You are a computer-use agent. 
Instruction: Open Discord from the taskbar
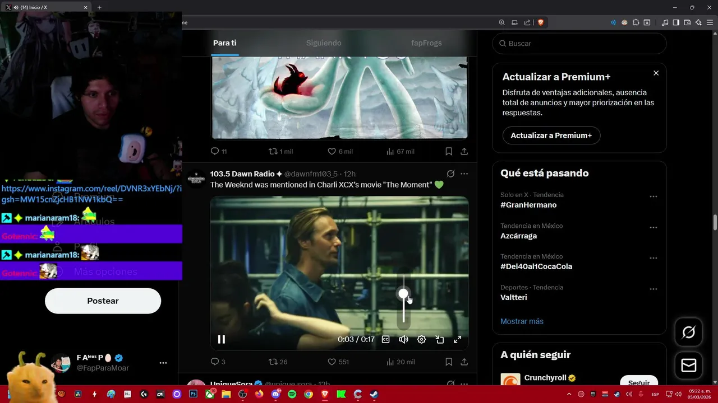(x=275, y=394)
